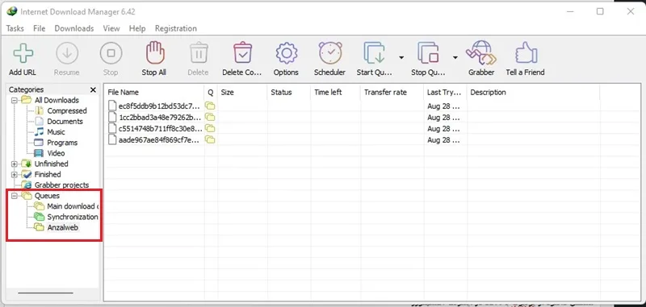Click the Stop Queue icon
Screen dimensions: 646x307
point(428,53)
